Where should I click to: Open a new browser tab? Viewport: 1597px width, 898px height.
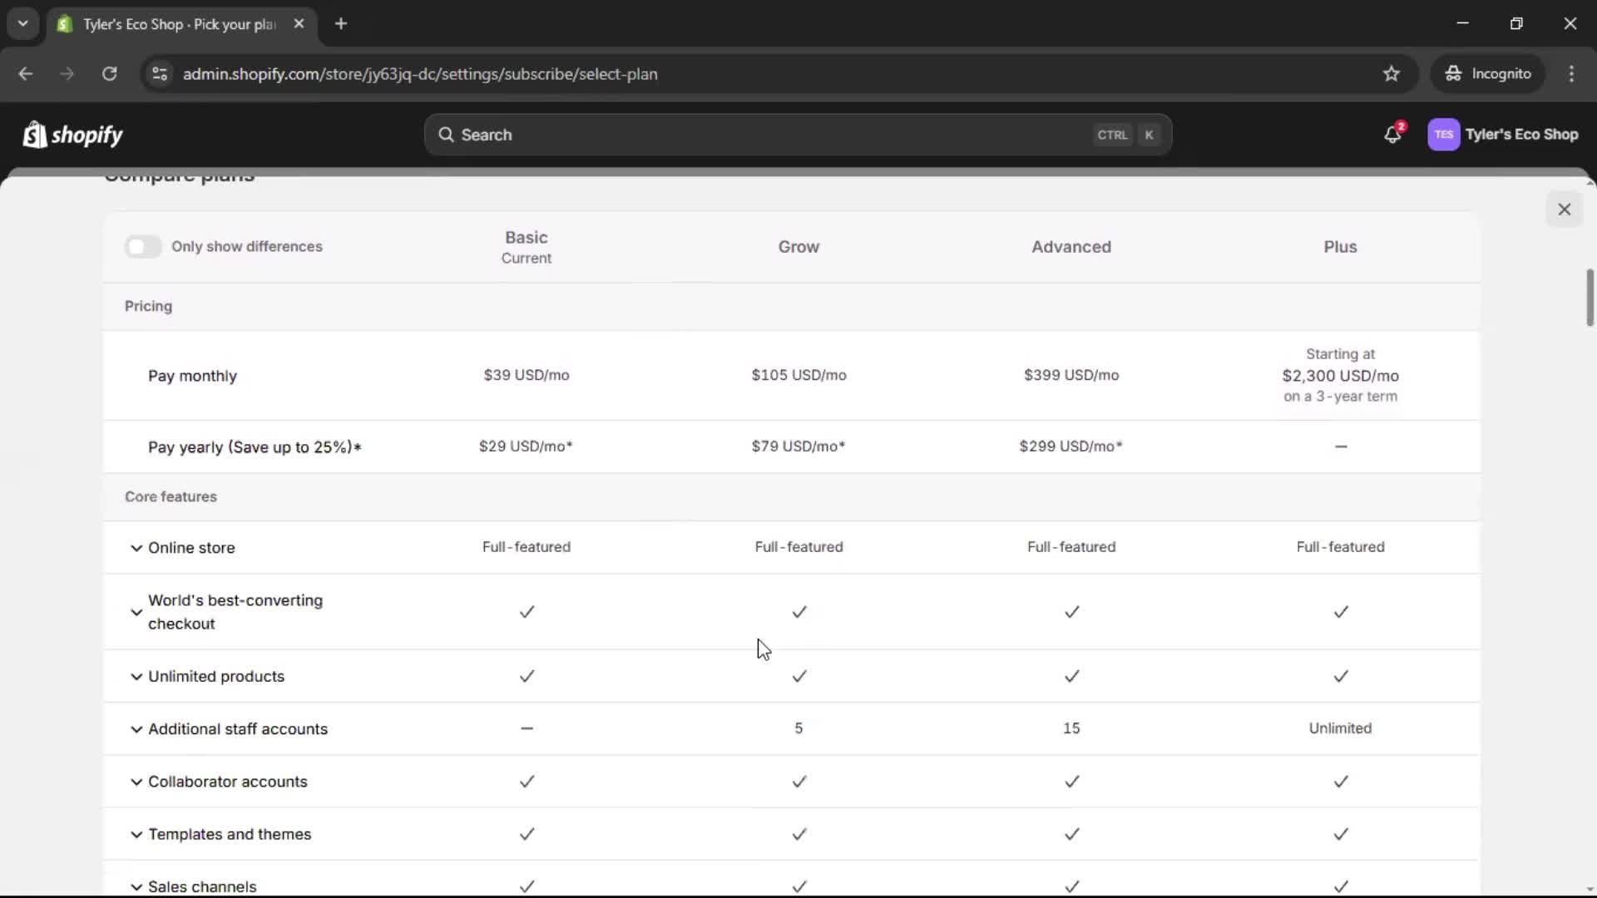(341, 24)
